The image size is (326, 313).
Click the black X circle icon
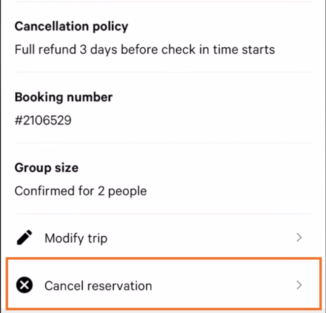pos(24,285)
